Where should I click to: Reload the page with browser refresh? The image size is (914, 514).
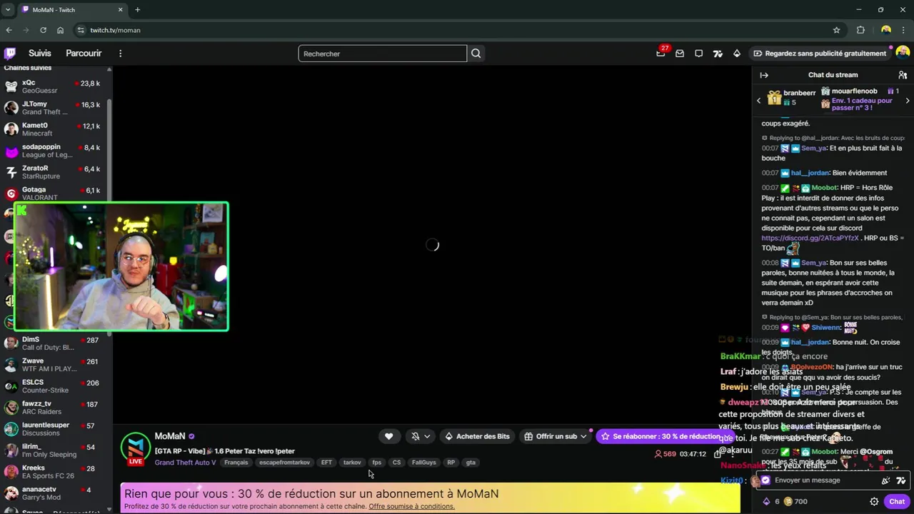(43, 30)
